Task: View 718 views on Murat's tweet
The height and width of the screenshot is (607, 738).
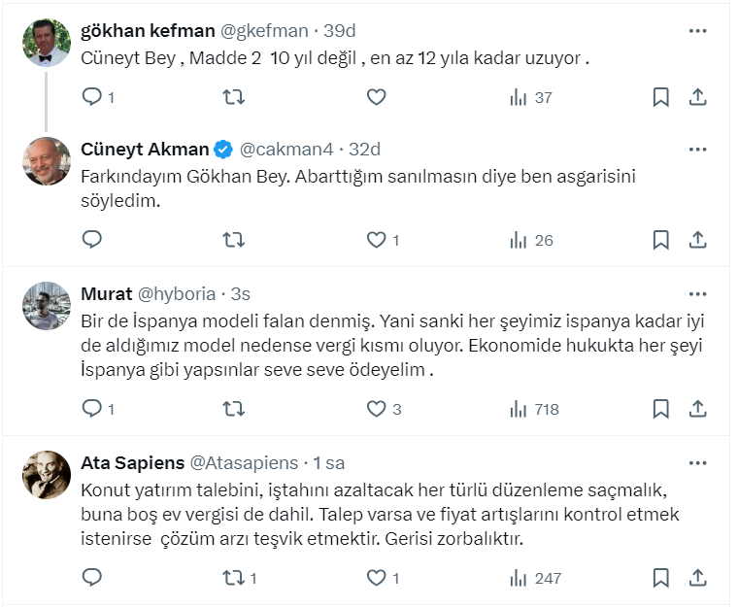Action: point(534,409)
